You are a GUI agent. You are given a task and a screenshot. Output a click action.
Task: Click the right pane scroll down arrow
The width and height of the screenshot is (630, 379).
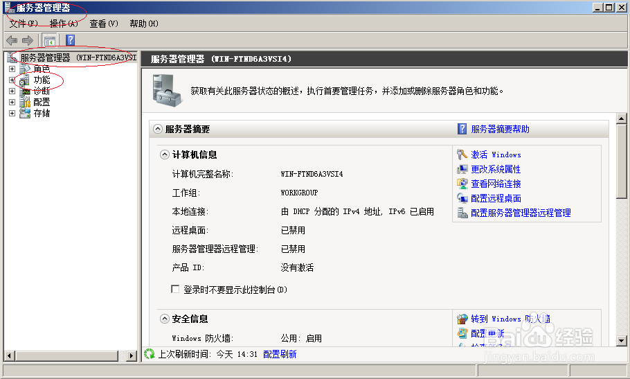(x=621, y=341)
